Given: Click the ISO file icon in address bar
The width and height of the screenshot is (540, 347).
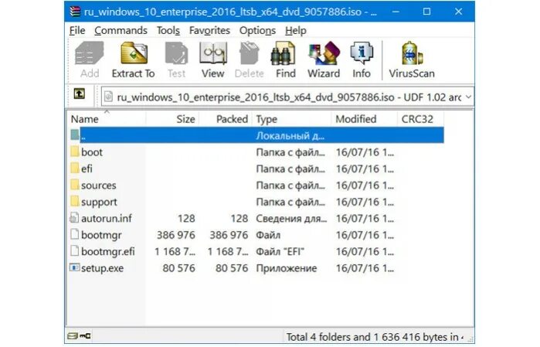Looking at the screenshot, I should (108, 97).
